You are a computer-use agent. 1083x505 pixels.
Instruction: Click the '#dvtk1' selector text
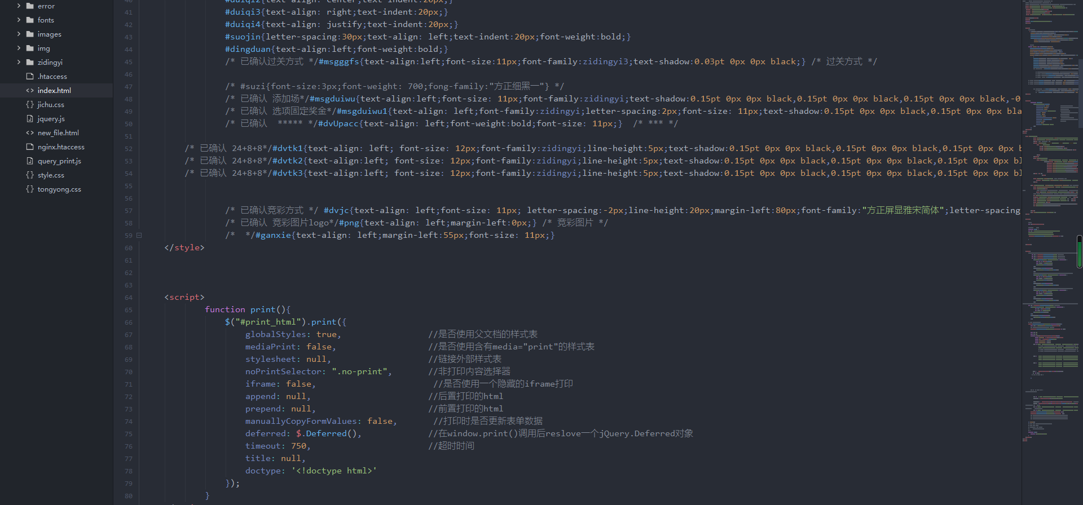pyautogui.click(x=288, y=148)
